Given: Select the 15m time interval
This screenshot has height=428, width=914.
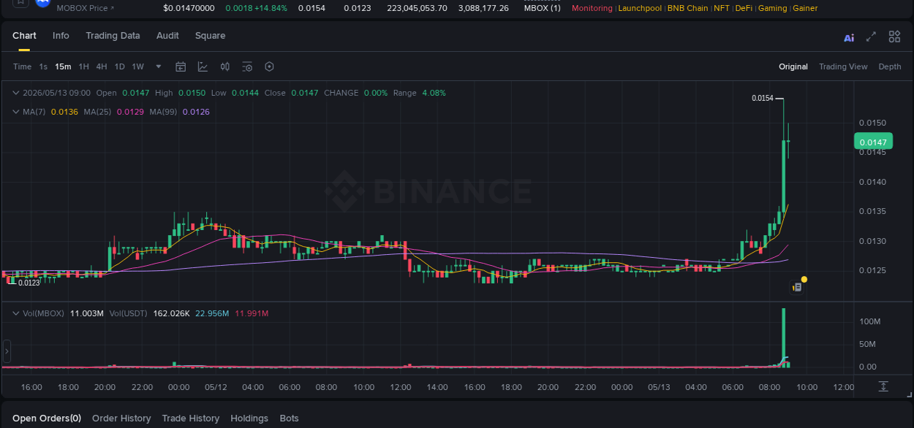Looking at the screenshot, I should click(x=63, y=66).
